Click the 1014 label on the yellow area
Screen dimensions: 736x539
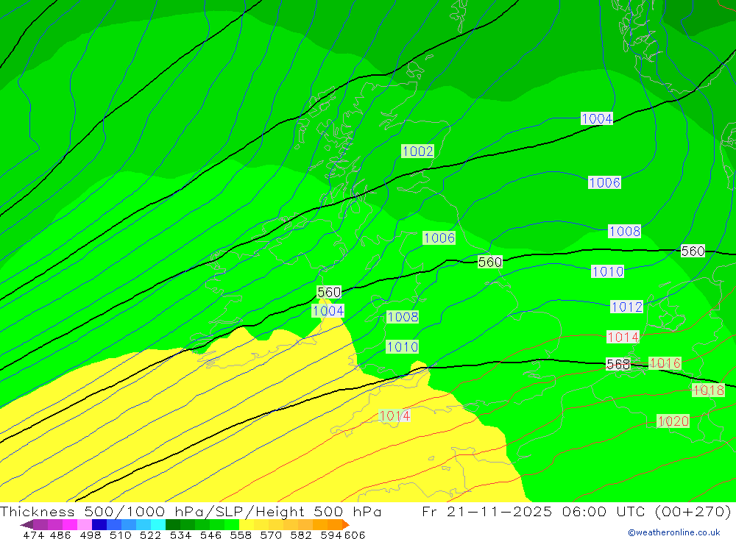point(394,415)
